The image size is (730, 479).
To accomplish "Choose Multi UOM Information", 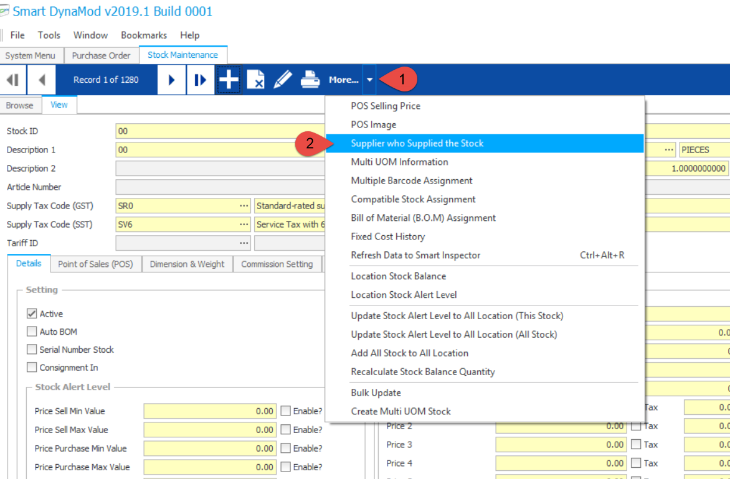I will pos(485,162).
